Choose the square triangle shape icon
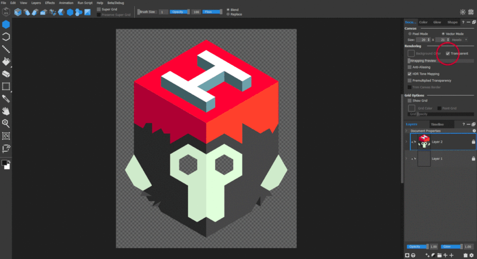Image resolution: width=477 pixels, height=259 pixels. 87,12
